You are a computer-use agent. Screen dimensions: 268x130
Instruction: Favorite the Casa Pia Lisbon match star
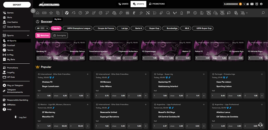tap(262, 74)
